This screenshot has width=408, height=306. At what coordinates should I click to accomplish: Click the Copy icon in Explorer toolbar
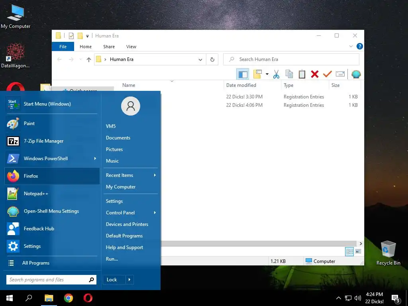(x=289, y=74)
